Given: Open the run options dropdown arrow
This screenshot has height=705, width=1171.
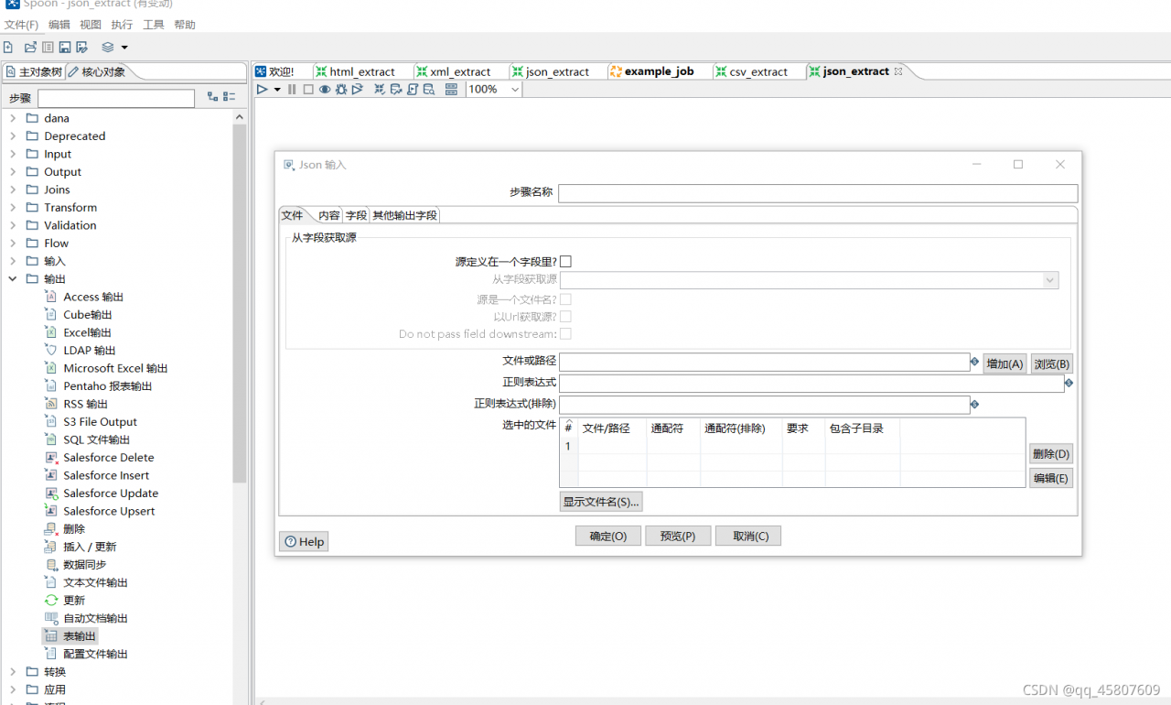Looking at the screenshot, I should coord(277,90).
